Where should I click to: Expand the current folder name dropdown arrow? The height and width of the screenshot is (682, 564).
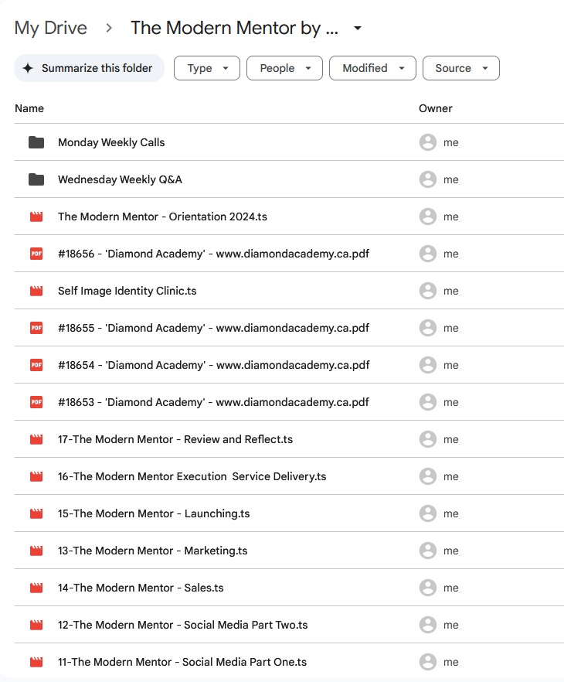point(357,29)
